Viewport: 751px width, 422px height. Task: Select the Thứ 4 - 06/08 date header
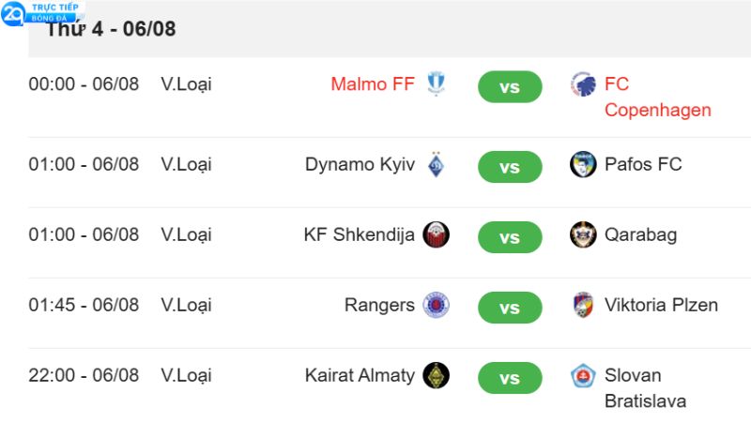pyautogui.click(x=113, y=29)
